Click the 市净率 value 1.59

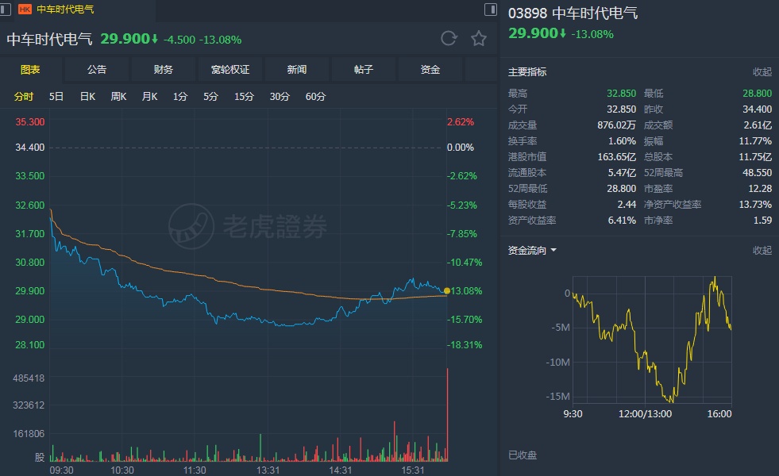(x=762, y=221)
